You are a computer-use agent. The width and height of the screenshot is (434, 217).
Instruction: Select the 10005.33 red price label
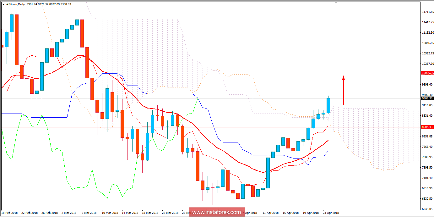click(x=427, y=73)
